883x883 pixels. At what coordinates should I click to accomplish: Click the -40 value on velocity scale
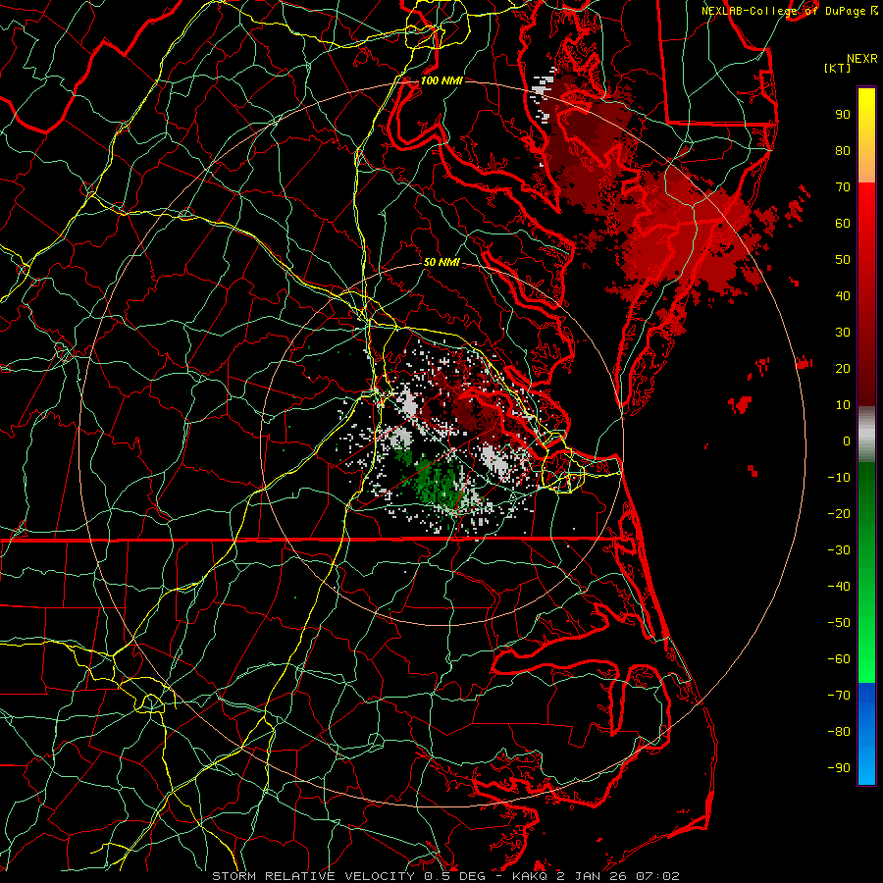point(839,587)
